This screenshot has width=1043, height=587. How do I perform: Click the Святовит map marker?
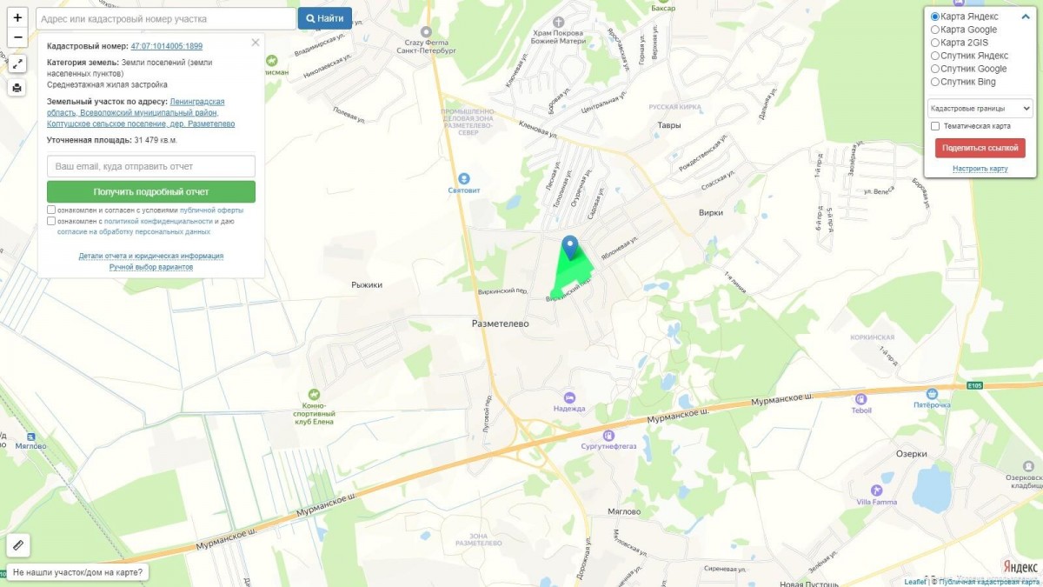click(464, 178)
